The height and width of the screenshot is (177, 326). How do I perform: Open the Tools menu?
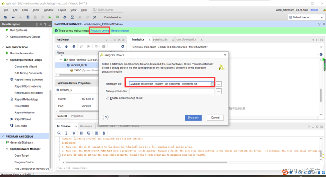tap(35, 10)
